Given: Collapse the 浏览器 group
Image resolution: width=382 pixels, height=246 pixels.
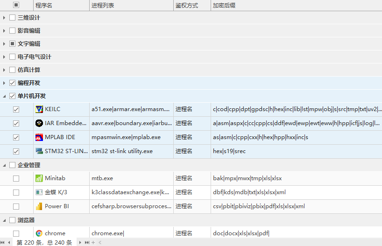Looking at the screenshot, I should pos(4,220).
